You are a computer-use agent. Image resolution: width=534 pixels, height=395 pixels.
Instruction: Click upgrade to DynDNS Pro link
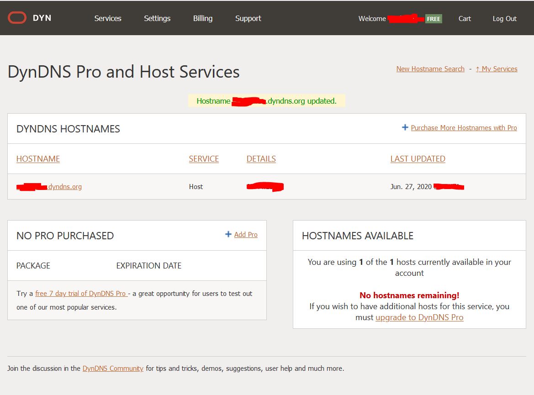click(x=419, y=317)
